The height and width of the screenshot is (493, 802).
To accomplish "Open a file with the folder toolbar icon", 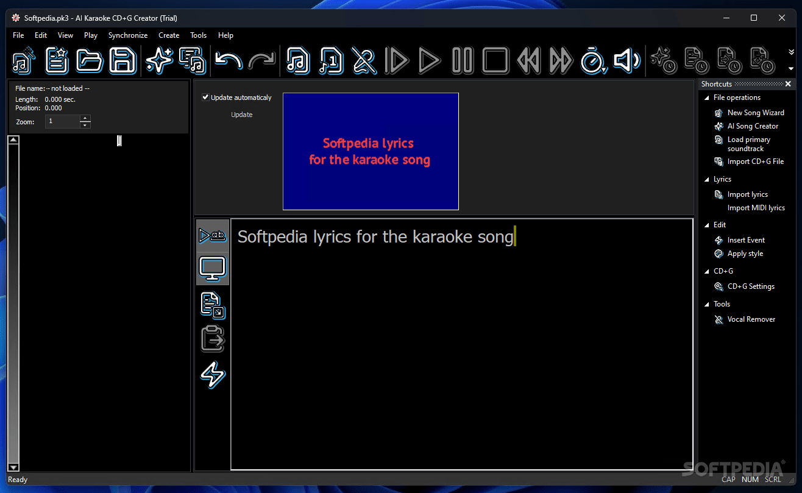I will pyautogui.click(x=89, y=61).
